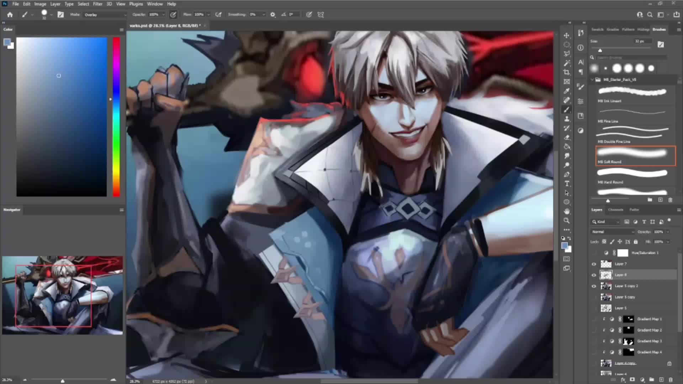This screenshot has height=384, width=683.
Task: Toggle airbrush-style build-up effects
Action: 218,15
